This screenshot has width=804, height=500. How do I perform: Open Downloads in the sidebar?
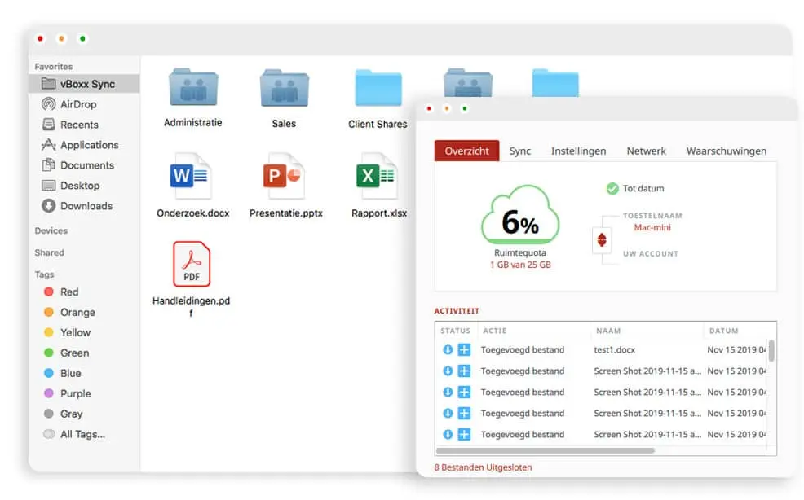pos(86,206)
